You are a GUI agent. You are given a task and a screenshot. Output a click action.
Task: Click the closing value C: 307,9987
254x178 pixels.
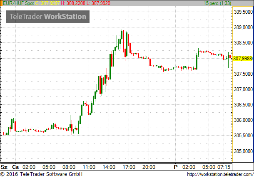click(47, 3)
